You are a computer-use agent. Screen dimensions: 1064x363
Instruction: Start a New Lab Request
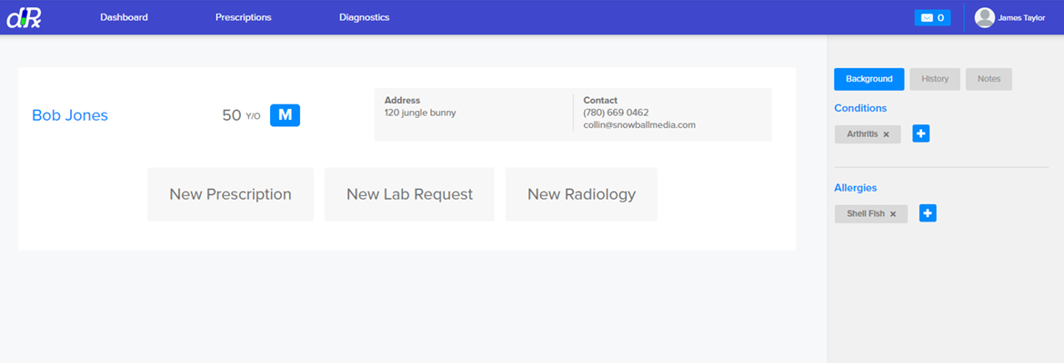pos(409,194)
